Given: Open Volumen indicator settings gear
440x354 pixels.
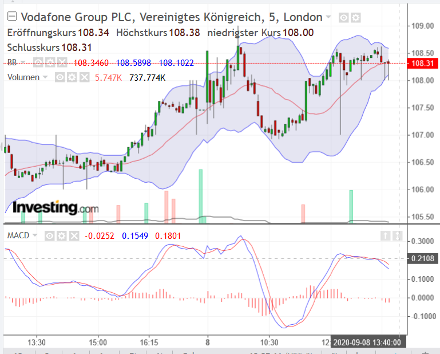Looking at the screenshot, I should (x=72, y=77).
